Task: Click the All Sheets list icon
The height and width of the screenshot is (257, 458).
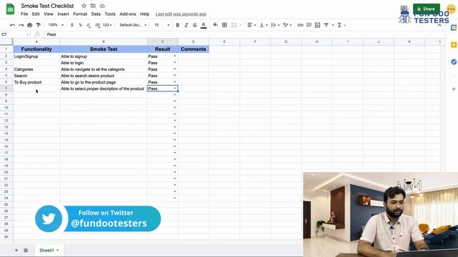Action: tap(26, 251)
